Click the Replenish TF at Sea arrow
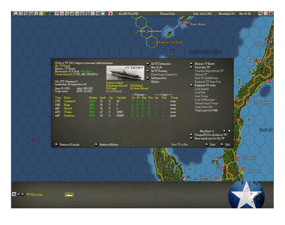285x225 pixels. coord(191,85)
